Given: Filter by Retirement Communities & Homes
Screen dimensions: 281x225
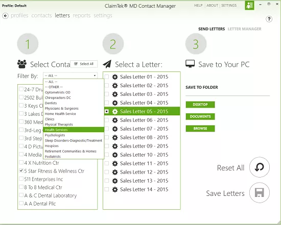Looking at the screenshot, I should click(x=74, y=151).
